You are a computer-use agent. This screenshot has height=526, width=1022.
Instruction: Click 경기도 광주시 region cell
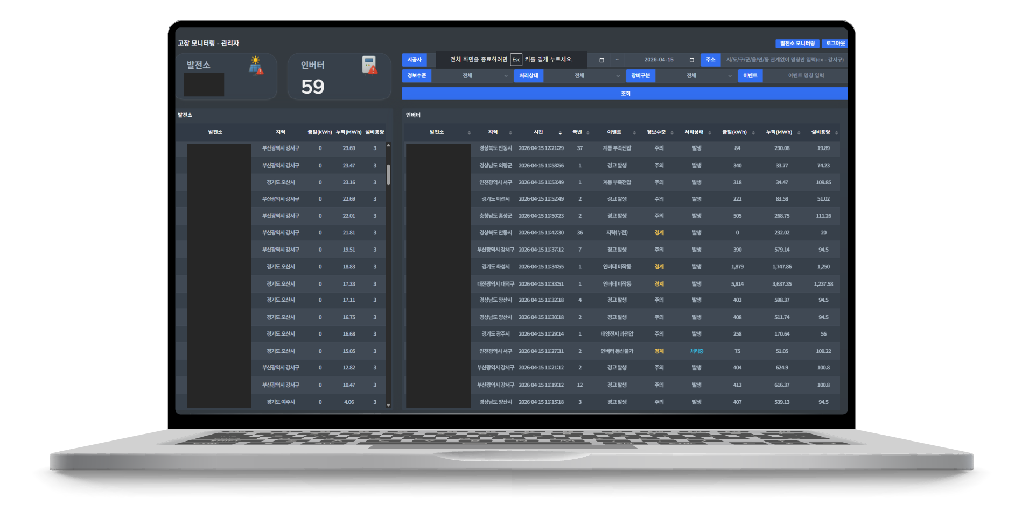click(495, 334)
